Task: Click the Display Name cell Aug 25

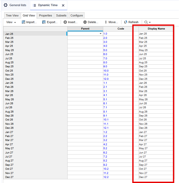Action: (x=156, y=63)
